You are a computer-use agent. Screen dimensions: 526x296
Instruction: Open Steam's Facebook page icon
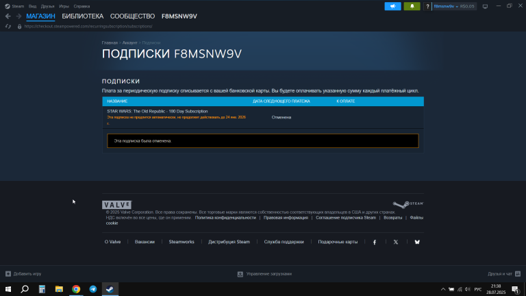(x=375, y=242)
